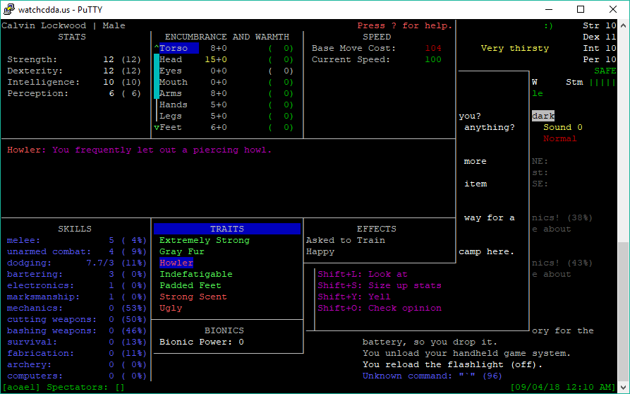Screen dimensions: 630x394
Task: Click the bashing weapons skill row
Action: [x=77, y=330]
